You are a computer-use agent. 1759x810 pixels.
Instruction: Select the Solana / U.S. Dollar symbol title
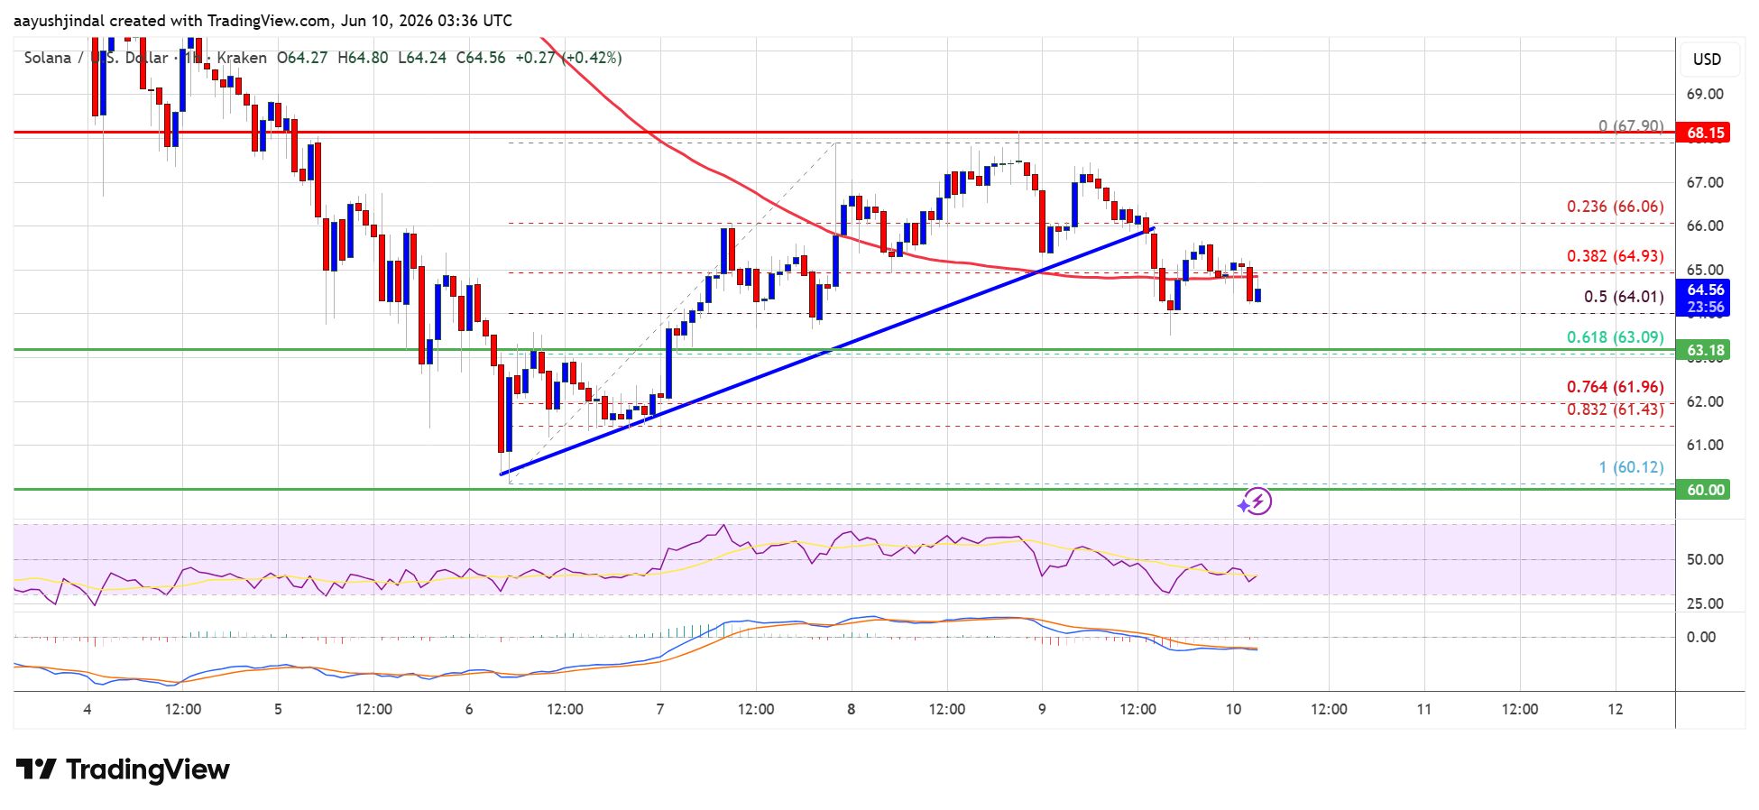[x=96, y=58]
